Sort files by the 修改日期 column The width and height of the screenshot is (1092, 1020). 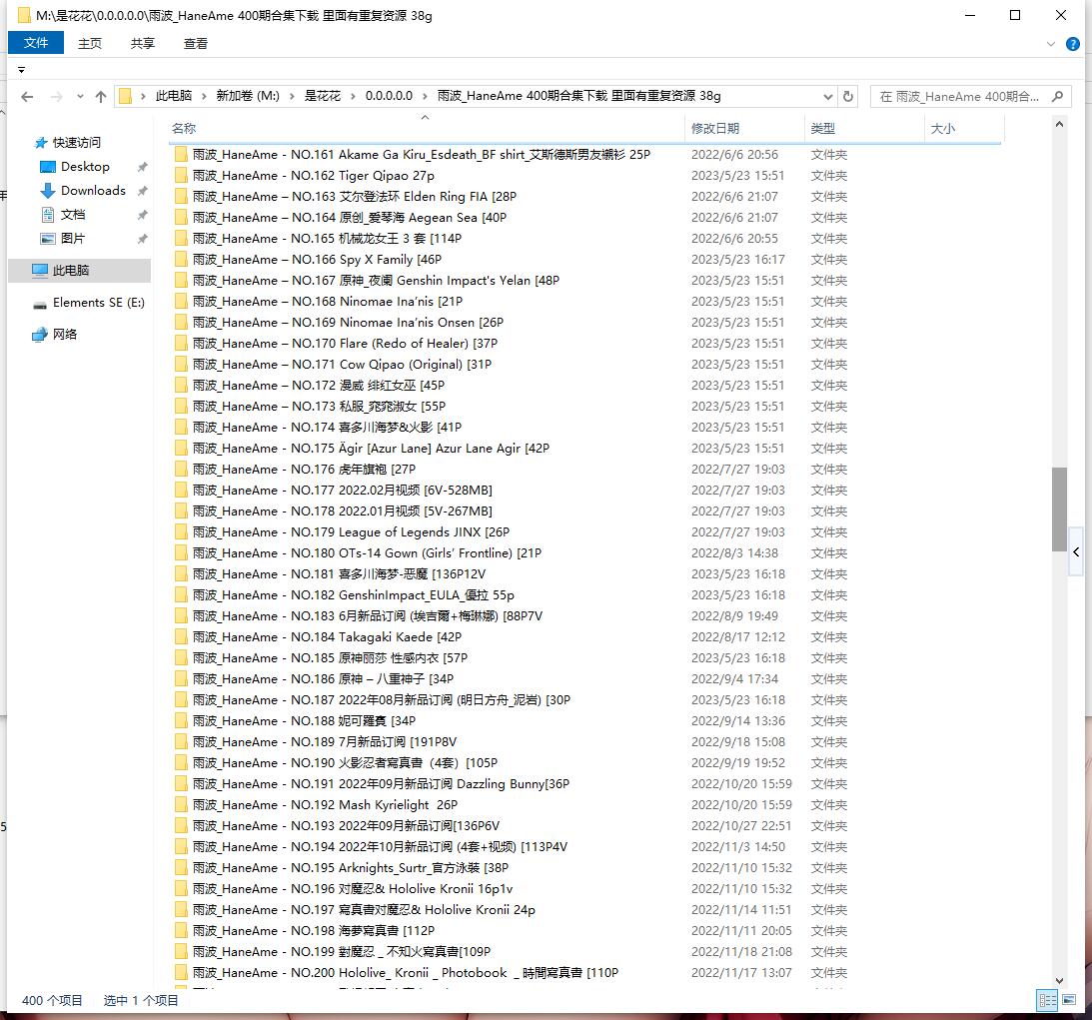(743, 128)
